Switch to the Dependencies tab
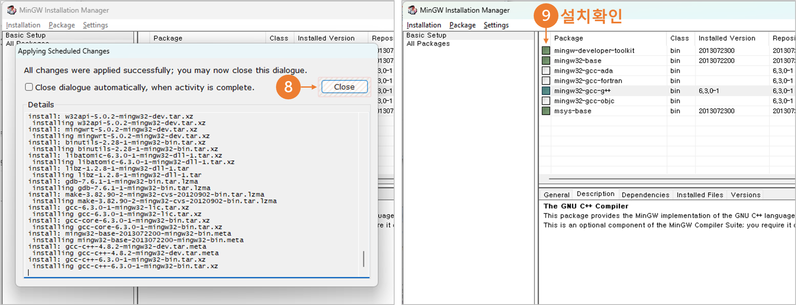 [645, 195]
